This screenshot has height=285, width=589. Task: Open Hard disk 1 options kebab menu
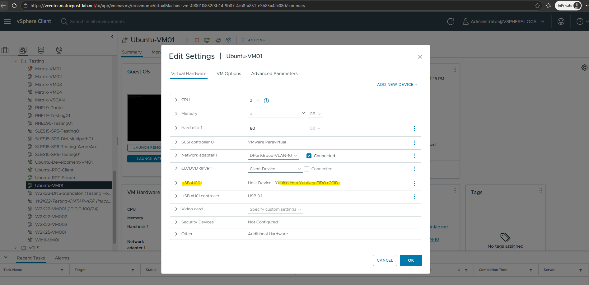[x=414, y=128]
